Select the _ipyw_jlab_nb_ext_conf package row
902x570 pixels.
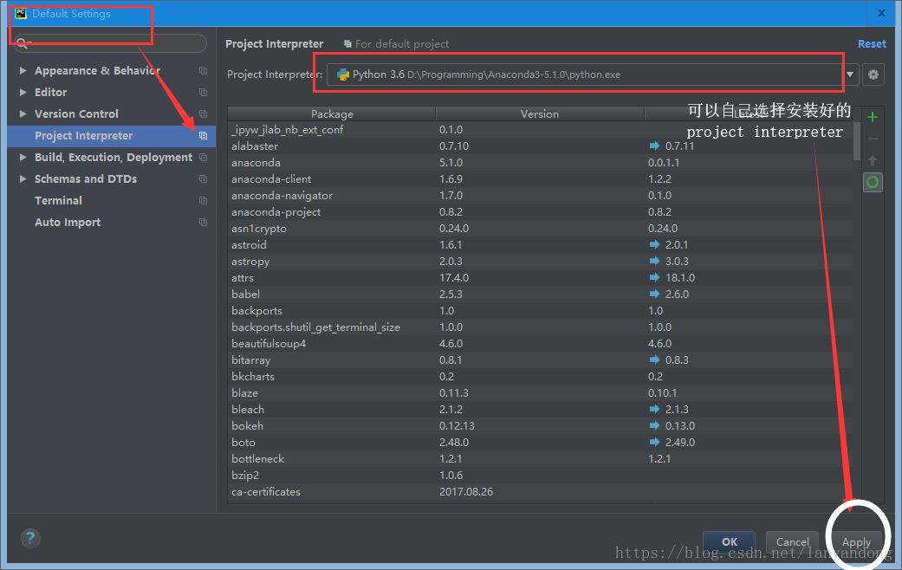(x=540, y=129)
